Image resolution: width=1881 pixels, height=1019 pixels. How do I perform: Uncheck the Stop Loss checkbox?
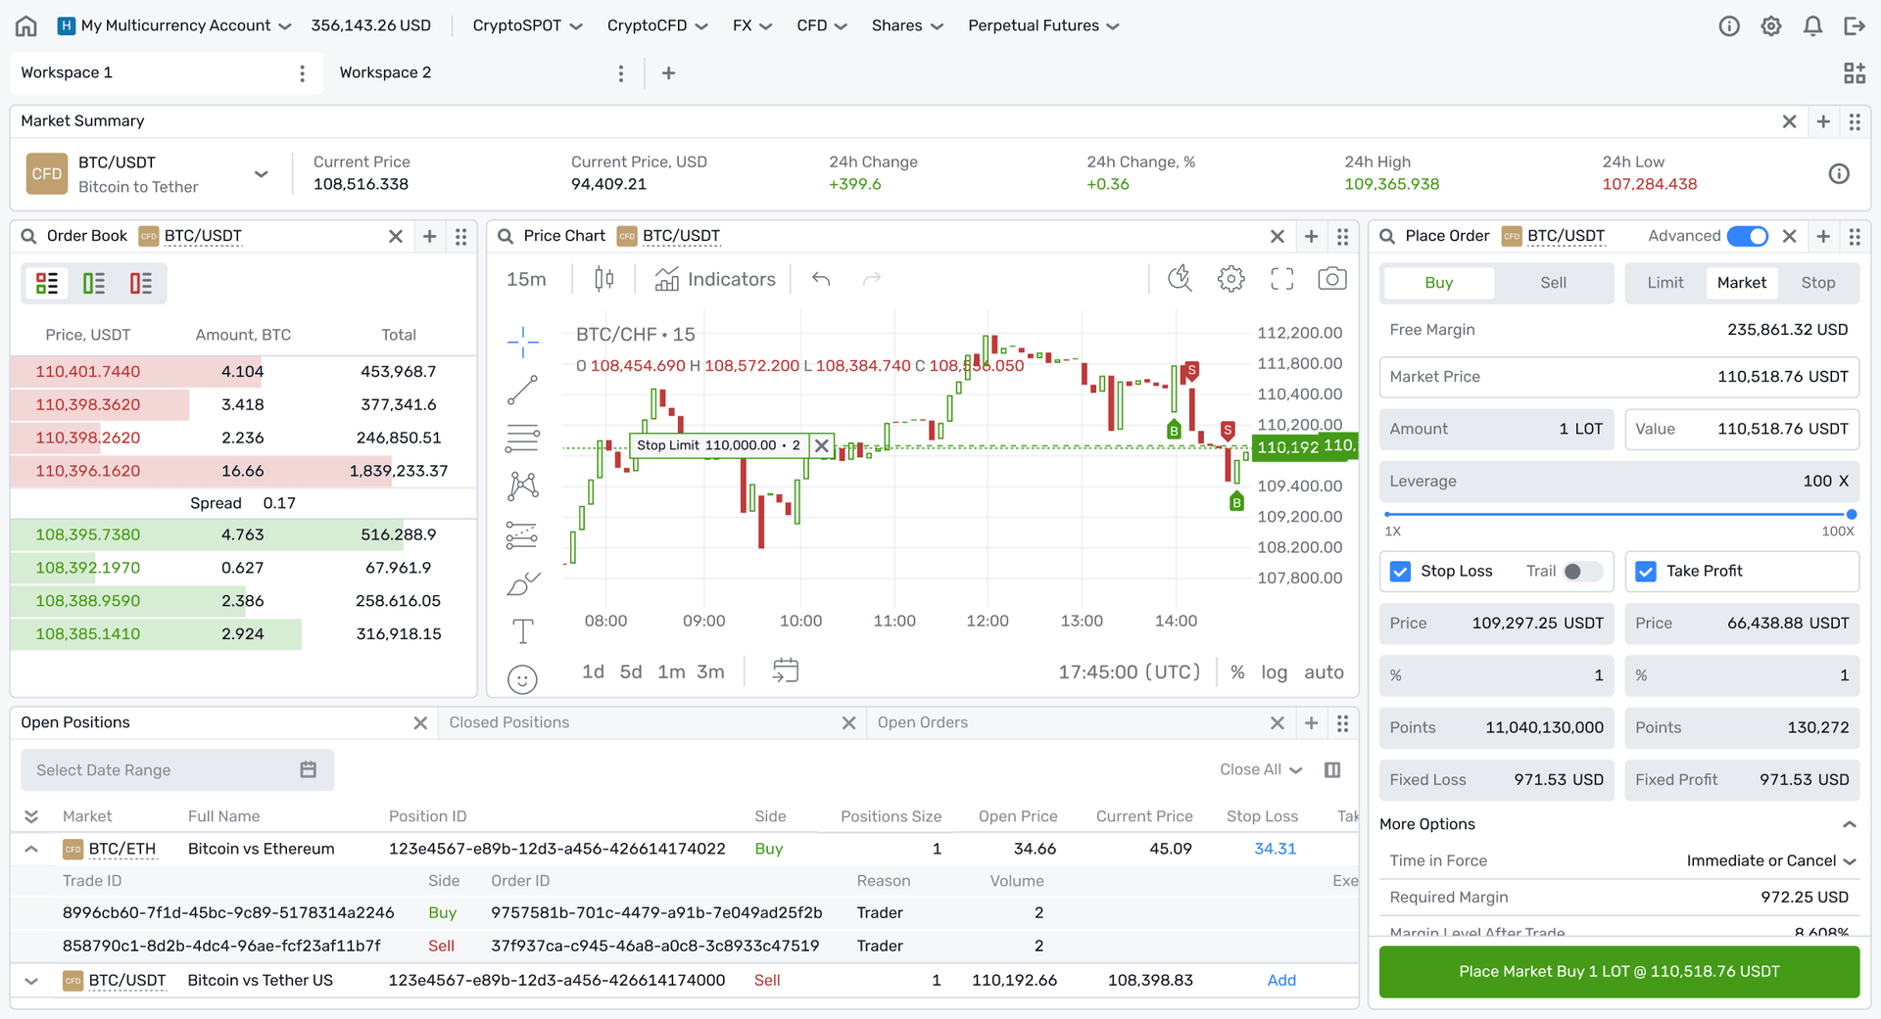click(x=1400, y=571)
